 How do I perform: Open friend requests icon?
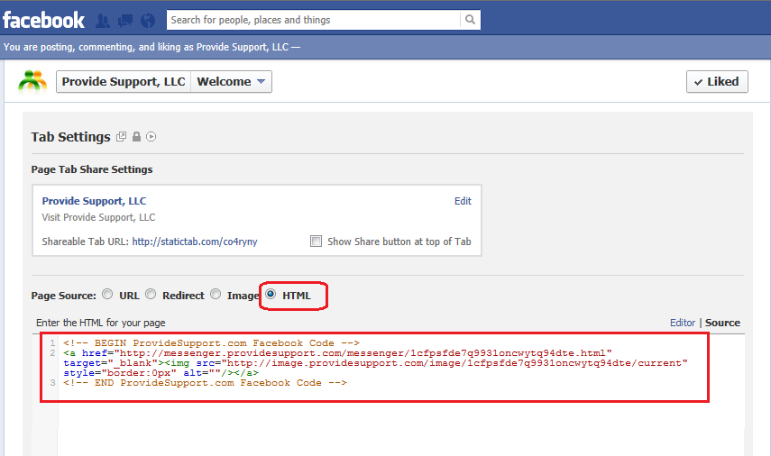click(x=103, y=21)
